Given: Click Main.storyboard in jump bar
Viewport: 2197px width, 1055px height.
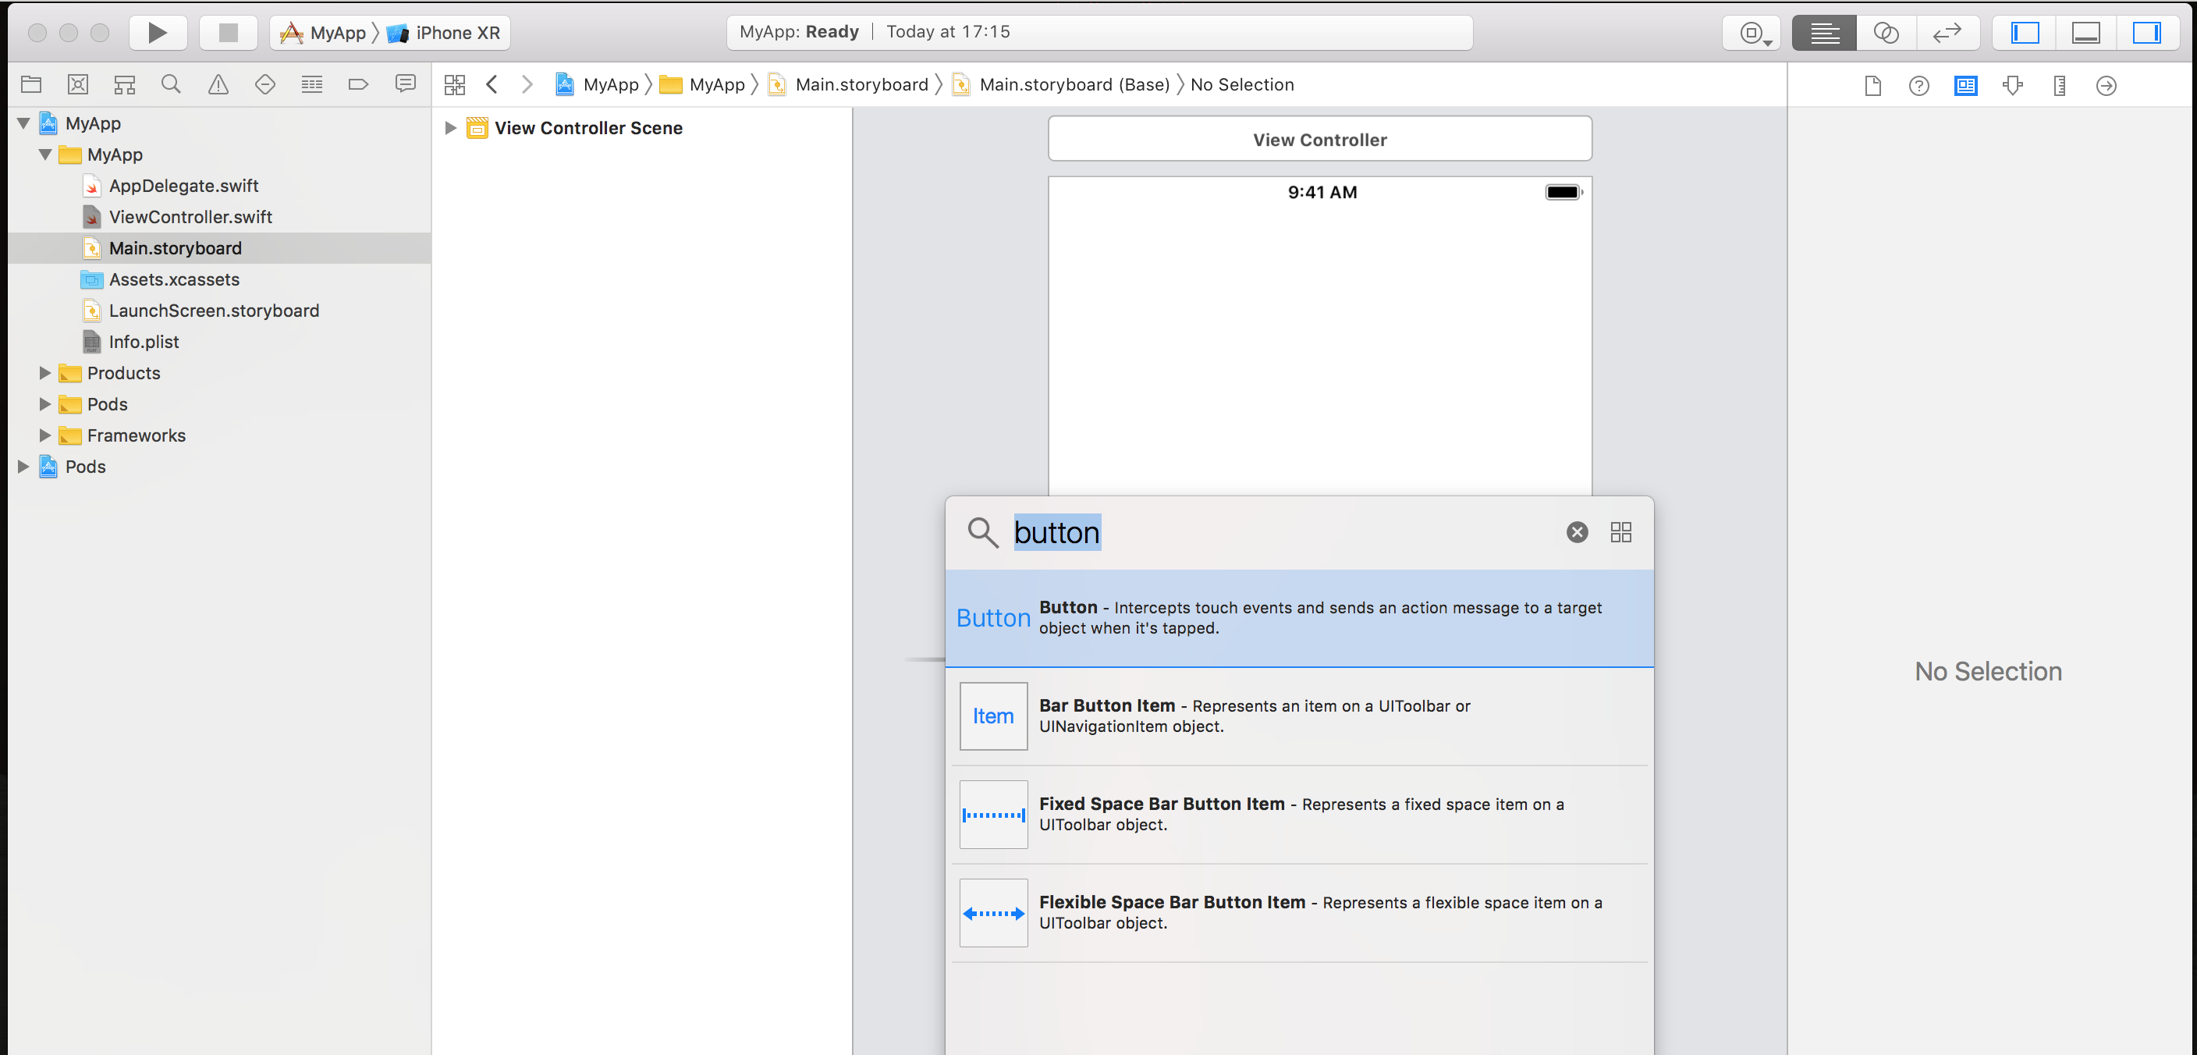Looking at the screenshot, I should [849, 84].
